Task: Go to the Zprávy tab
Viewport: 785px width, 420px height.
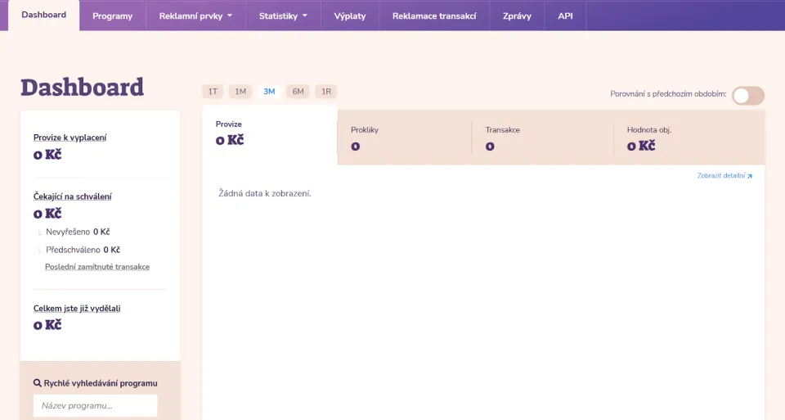Action: click(x=517, y=16)
